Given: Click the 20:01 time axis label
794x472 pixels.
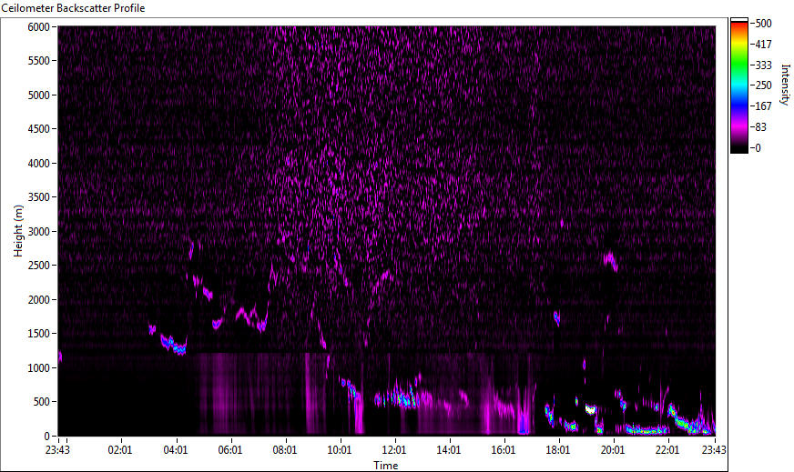Looking at the screenshot, I should pos(613,450).
